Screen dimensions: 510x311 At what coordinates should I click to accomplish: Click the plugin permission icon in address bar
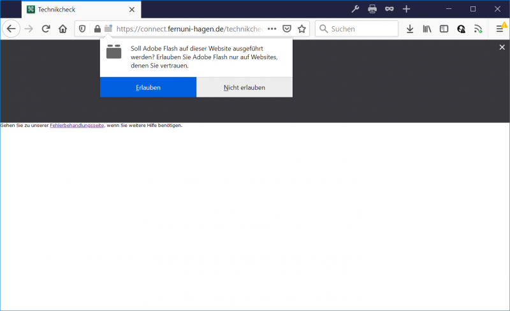(108, 29)
